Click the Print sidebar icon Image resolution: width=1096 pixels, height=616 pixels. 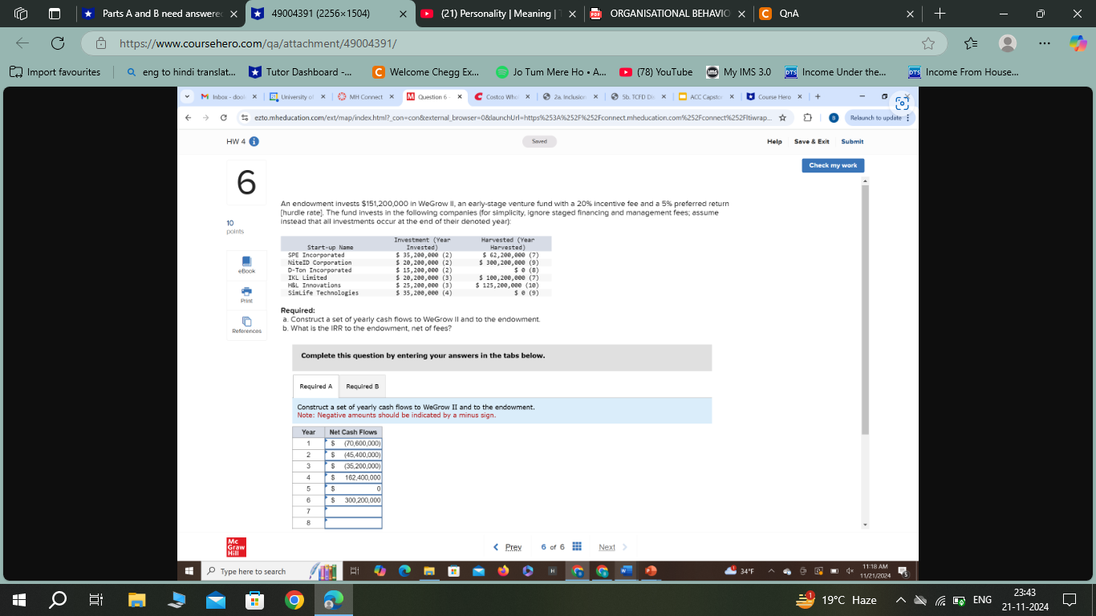pos(246,294)
